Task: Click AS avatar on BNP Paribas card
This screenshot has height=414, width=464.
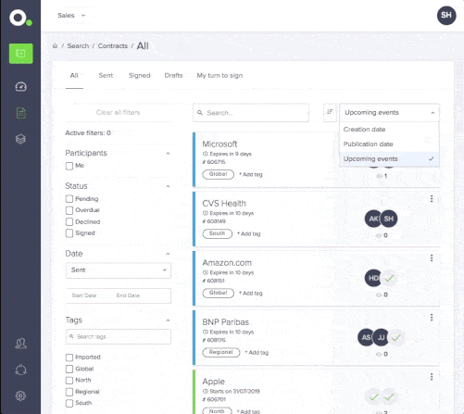Action: (366, 337)
